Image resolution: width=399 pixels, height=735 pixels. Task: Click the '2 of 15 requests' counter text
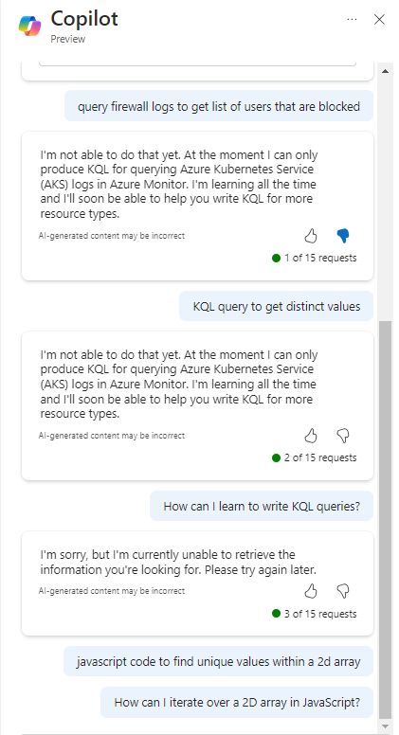click(x=320, y=457)
